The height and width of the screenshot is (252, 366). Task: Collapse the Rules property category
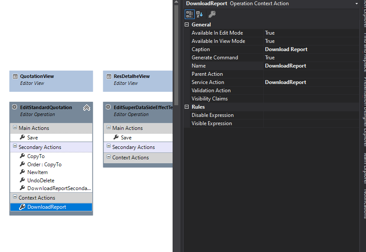click(x=186, y=107)
